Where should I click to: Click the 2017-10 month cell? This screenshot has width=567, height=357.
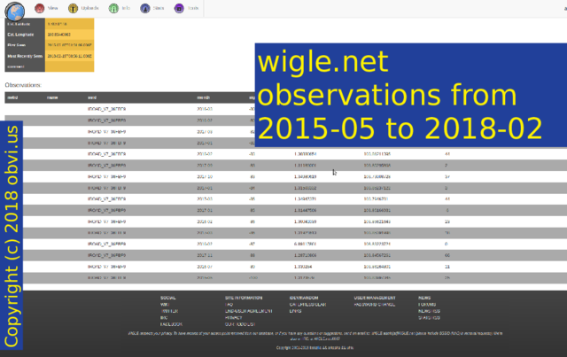[x=205, y=177]
